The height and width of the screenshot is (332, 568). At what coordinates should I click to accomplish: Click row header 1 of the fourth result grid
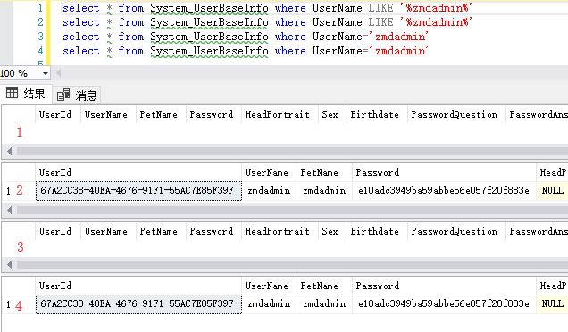tap(19, 303)
